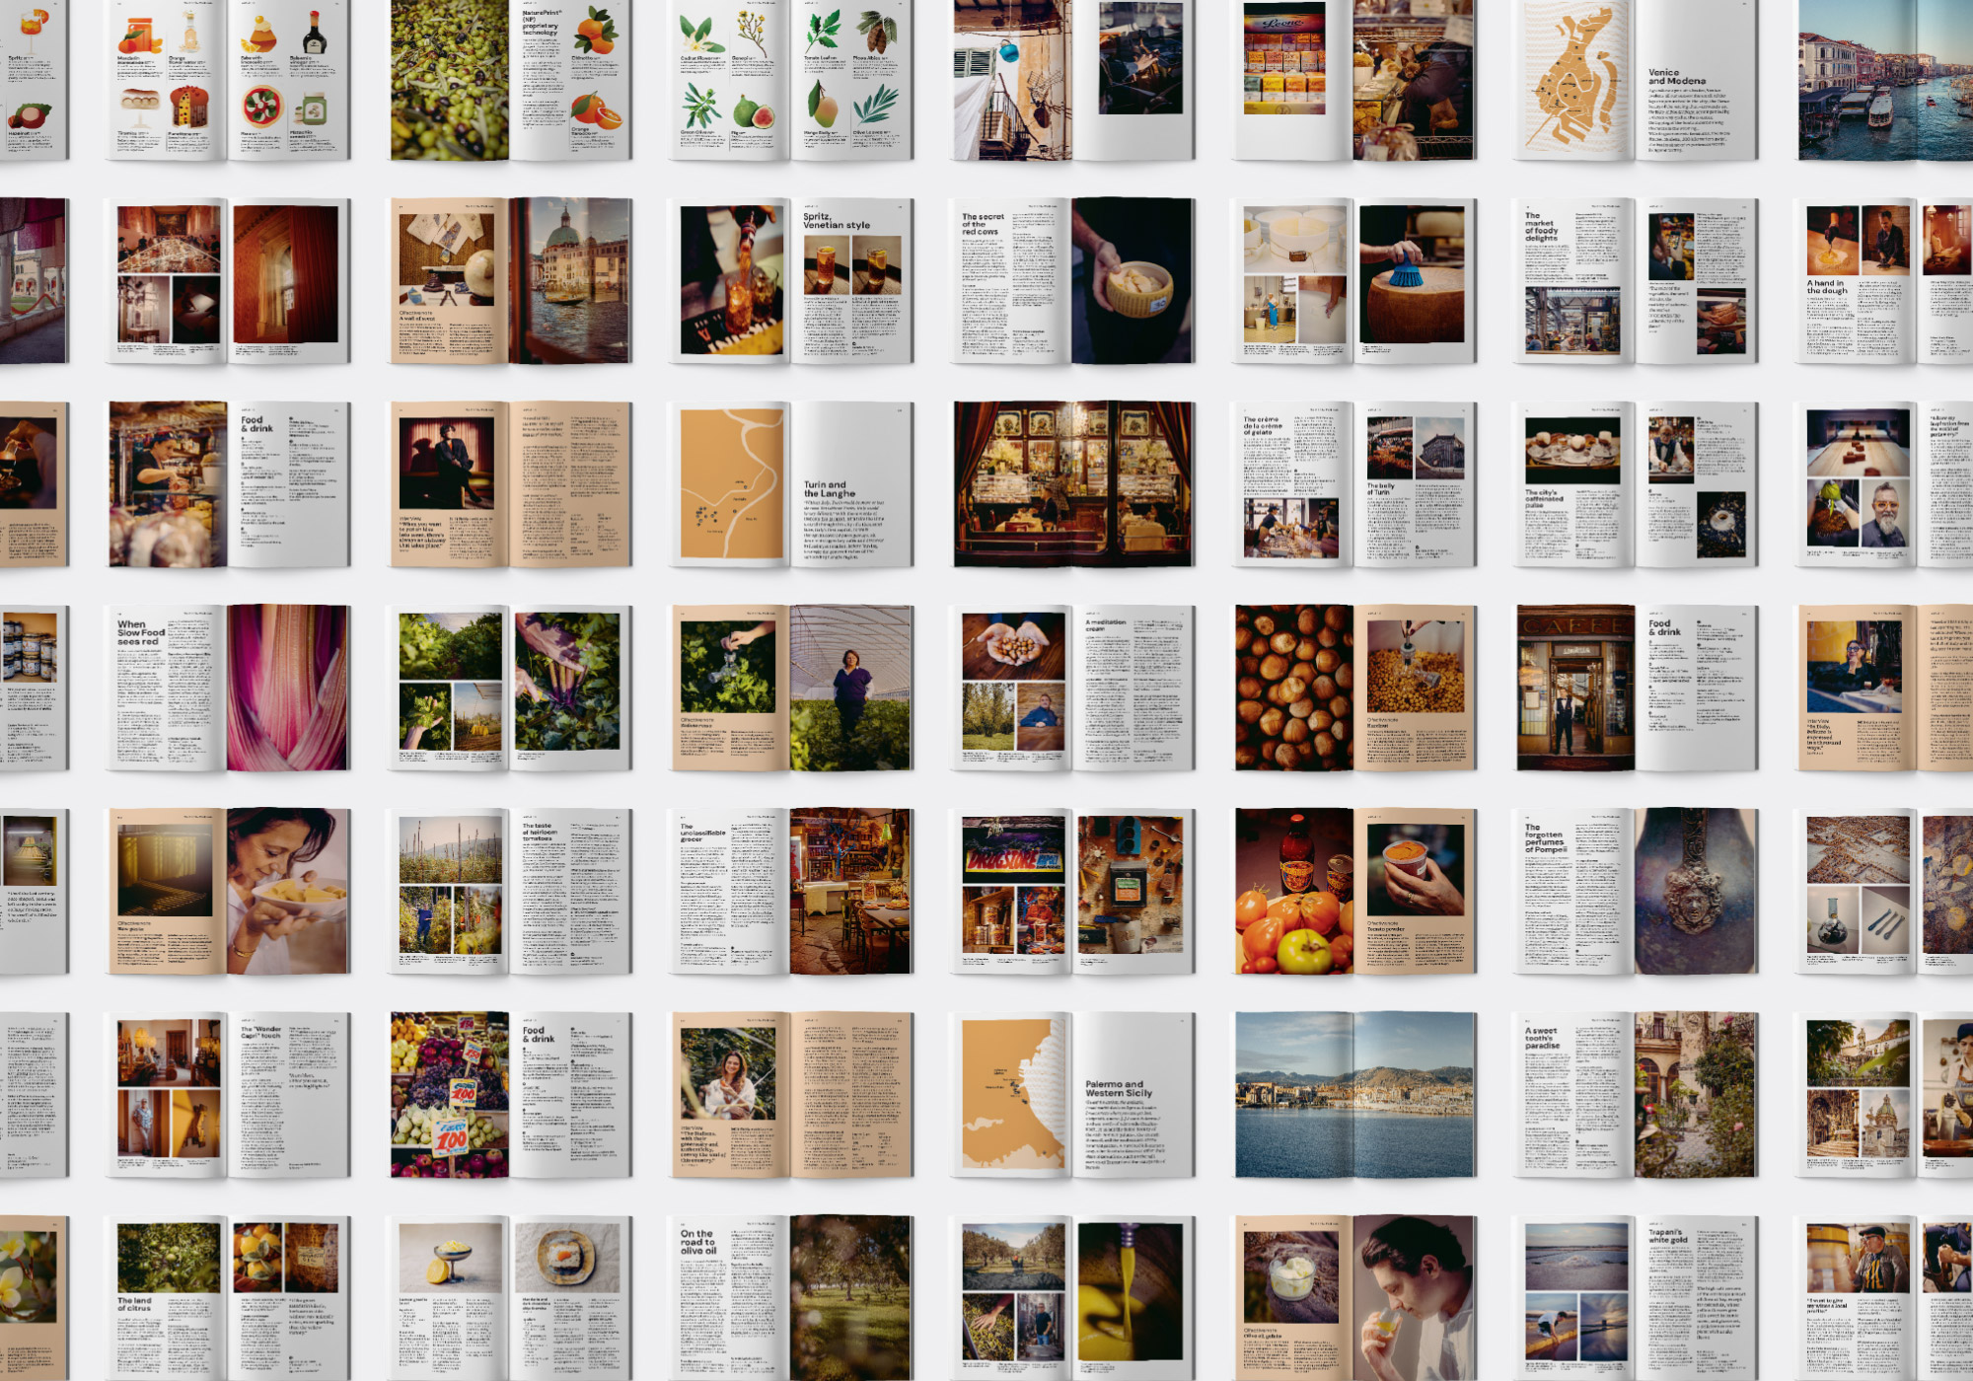
Task: Open the pink celery stalks full-page photo
Action: pos(287,688)
